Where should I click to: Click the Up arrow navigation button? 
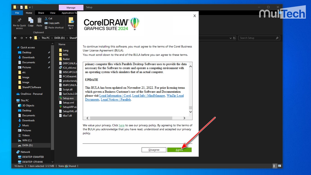click(31, 38)
